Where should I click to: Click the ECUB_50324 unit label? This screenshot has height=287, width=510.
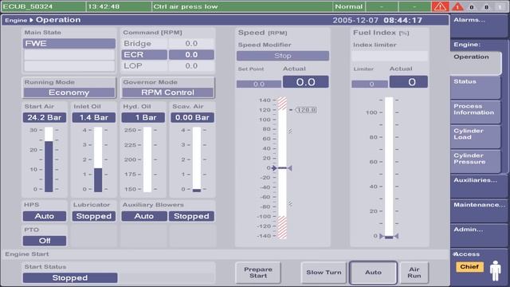click(x=27, y=6)
